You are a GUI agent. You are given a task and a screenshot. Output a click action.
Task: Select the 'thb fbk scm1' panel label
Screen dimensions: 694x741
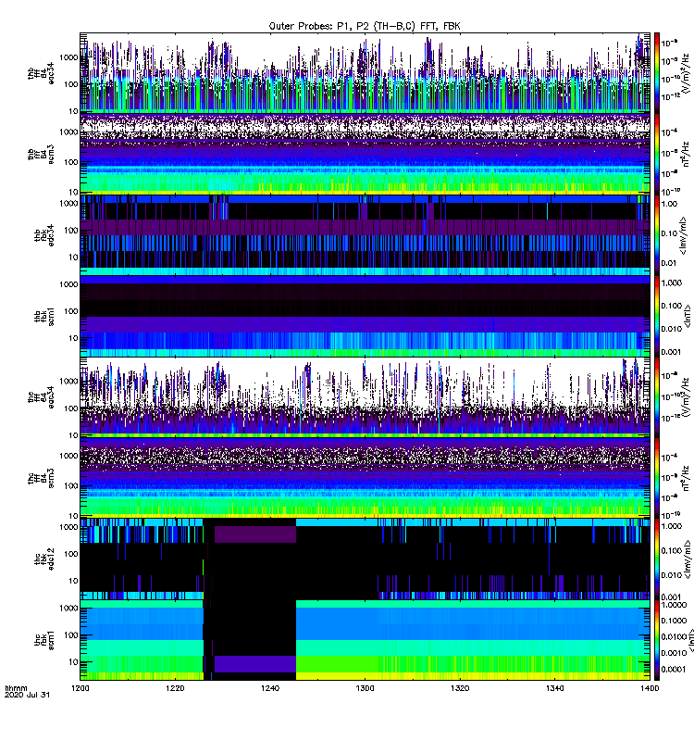44,316
